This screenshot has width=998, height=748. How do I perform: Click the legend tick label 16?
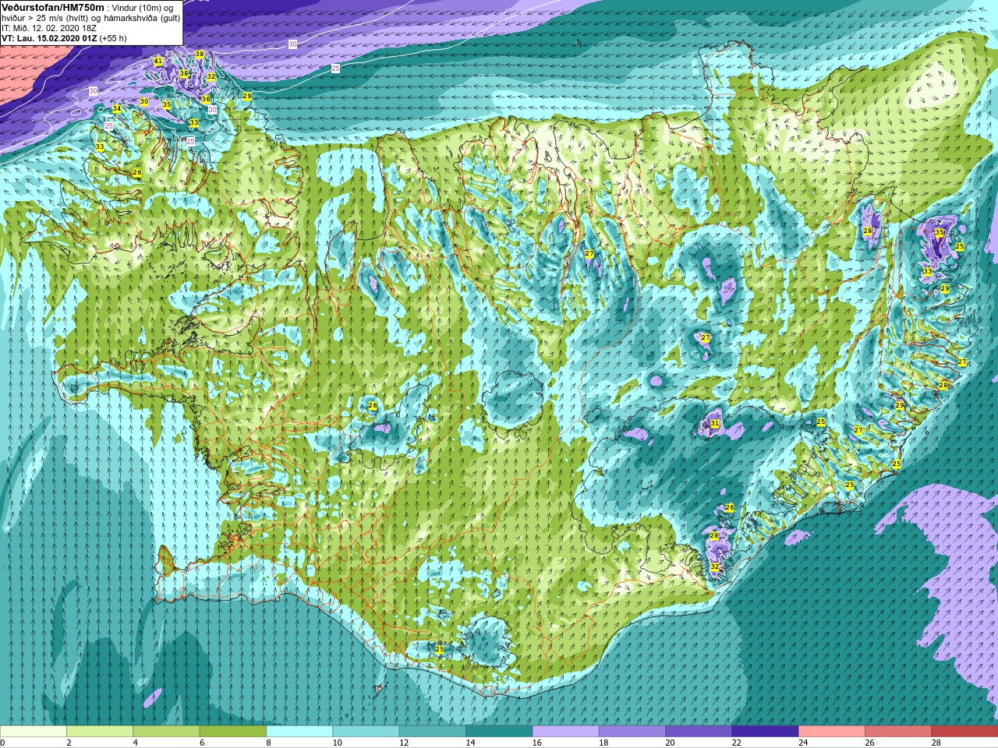tap(537, 743)
